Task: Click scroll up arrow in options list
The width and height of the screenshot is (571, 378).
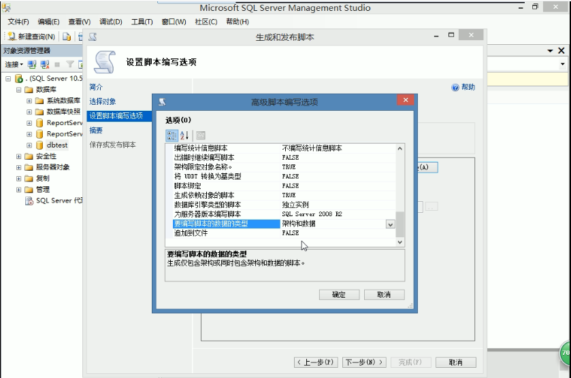Action: [399, 148]
